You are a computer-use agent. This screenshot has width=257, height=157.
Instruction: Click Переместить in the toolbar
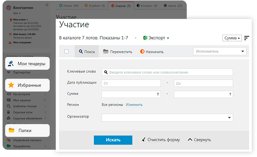(x=121, y=52)
